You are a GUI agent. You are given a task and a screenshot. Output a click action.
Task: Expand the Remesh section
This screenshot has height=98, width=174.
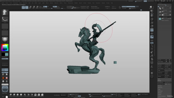pos(160,93)
